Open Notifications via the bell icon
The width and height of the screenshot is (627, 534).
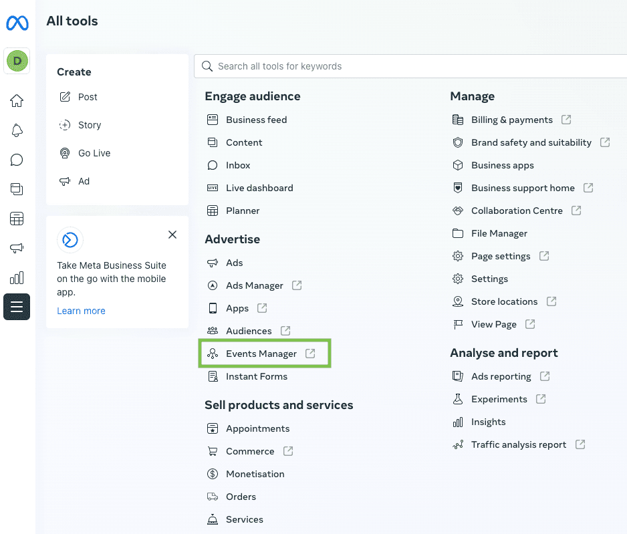17,130
